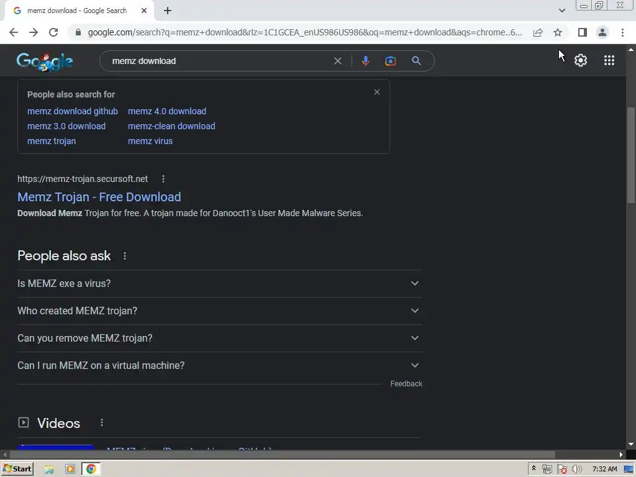The width and height of the screenshot is (636, 477).
Task: Clear the search box text
Action: click(x=337, y=61)
